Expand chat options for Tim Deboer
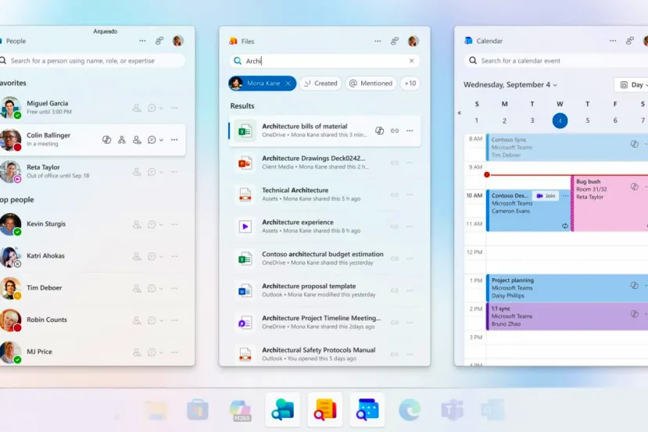The image size is (648, 432). click(x=161, y=288)
